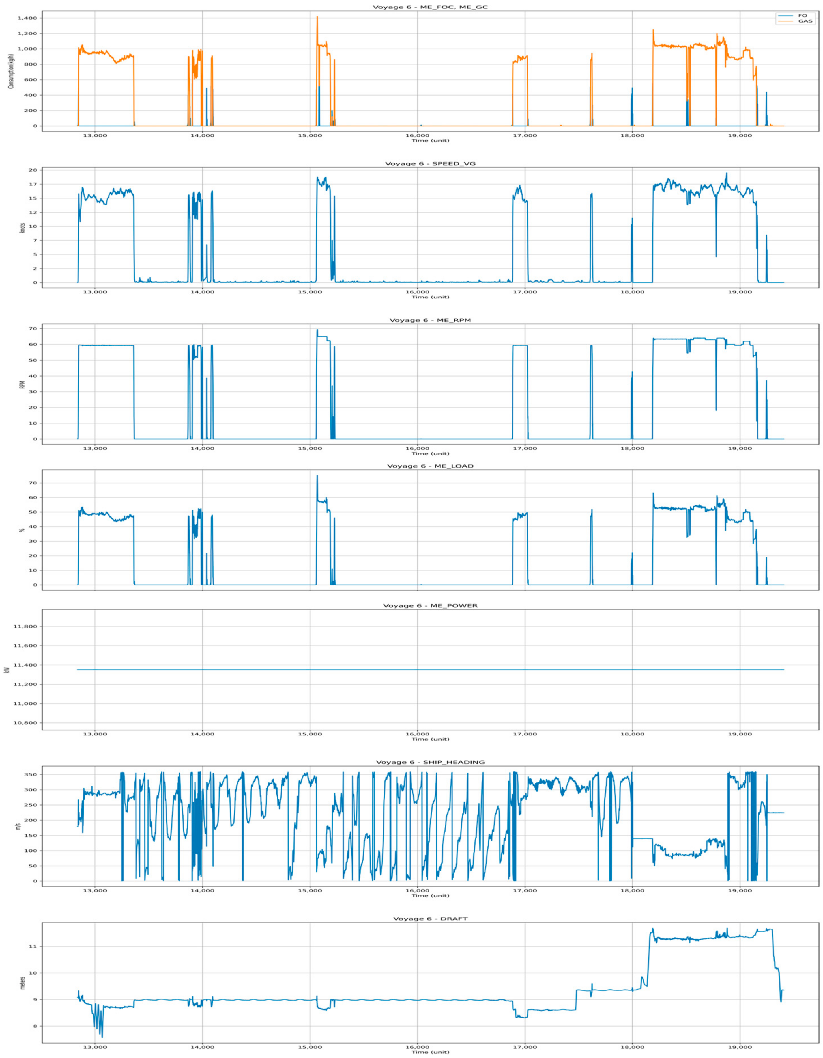Viewport: 823px width, 1058px height.
Task: Click the 'm/s' y-axis label
Action: point(18,826)
